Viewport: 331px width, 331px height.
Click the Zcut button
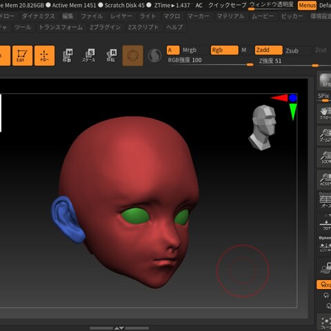[x=321, y=50]
